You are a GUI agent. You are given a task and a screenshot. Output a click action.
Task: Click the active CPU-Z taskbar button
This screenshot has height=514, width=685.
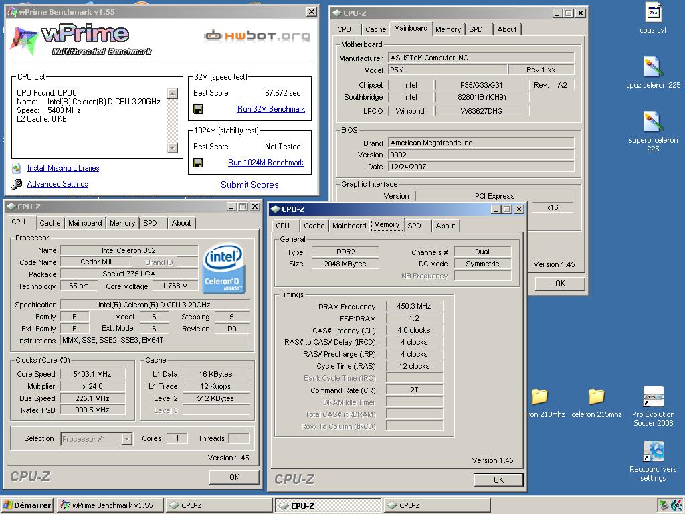click(x=328, y=506)
